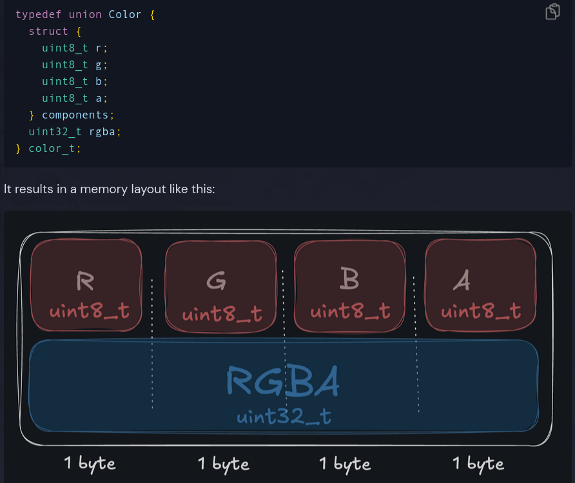Click the "1 byte" label under G

[x=223, y=464]
